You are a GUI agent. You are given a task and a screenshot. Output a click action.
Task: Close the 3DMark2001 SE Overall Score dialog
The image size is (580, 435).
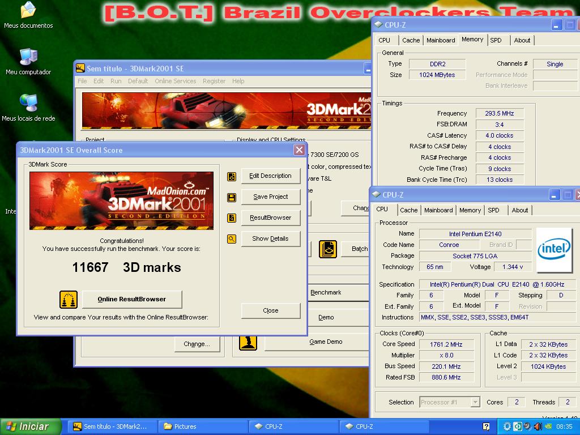299,150
